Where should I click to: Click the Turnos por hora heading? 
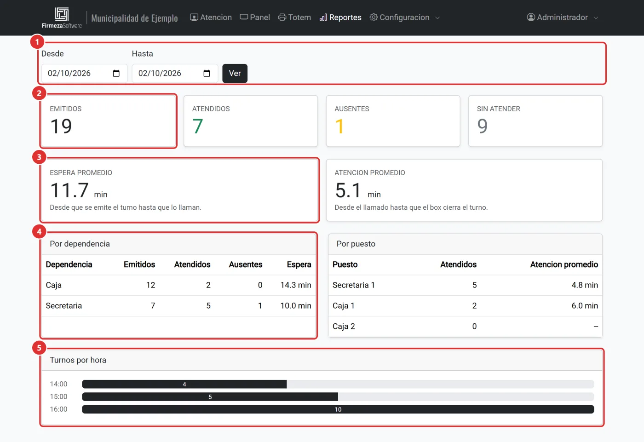pyautogui.click(x=78, y=360)
